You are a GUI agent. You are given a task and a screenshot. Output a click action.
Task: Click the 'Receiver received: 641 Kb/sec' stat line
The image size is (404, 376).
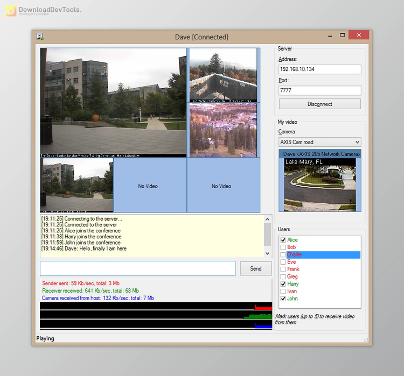coord(90,291)
